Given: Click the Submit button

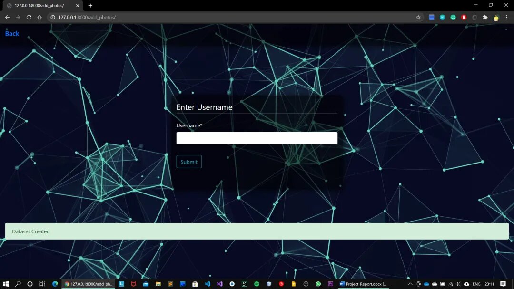Looking at the screenshot, I should pos(189,162).
